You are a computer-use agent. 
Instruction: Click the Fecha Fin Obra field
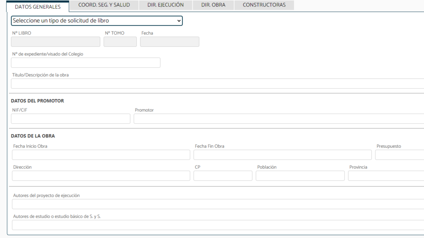tap(282, 155)
